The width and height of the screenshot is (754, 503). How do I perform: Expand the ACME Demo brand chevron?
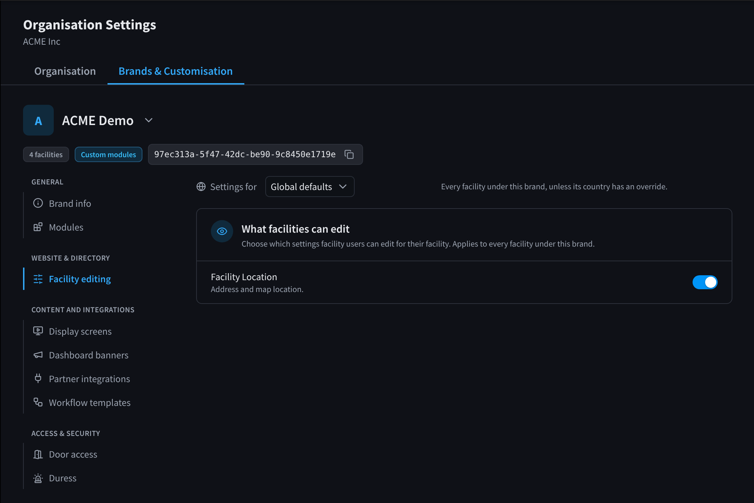coord(149,120)
